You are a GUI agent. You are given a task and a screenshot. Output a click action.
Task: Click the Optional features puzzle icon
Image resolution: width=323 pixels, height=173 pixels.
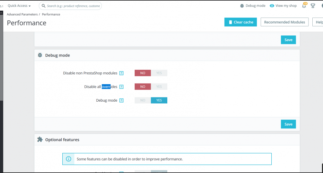40,139
